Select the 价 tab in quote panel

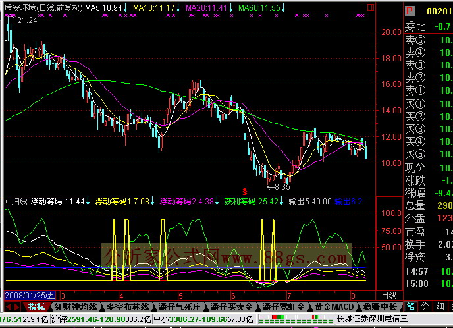425,306
